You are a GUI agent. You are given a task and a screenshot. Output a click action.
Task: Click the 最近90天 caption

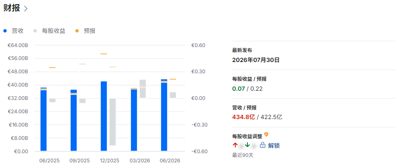(x=242, y=155)
